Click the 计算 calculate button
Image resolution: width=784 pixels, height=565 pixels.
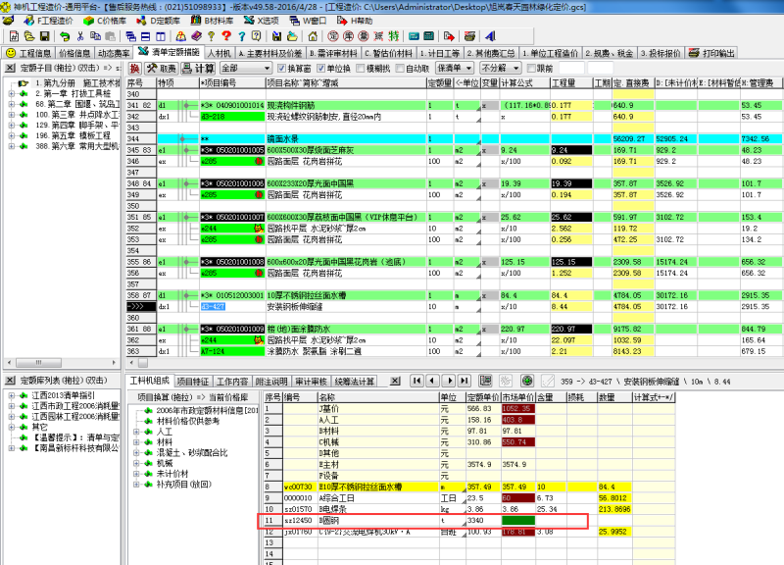tap(199, 69)
